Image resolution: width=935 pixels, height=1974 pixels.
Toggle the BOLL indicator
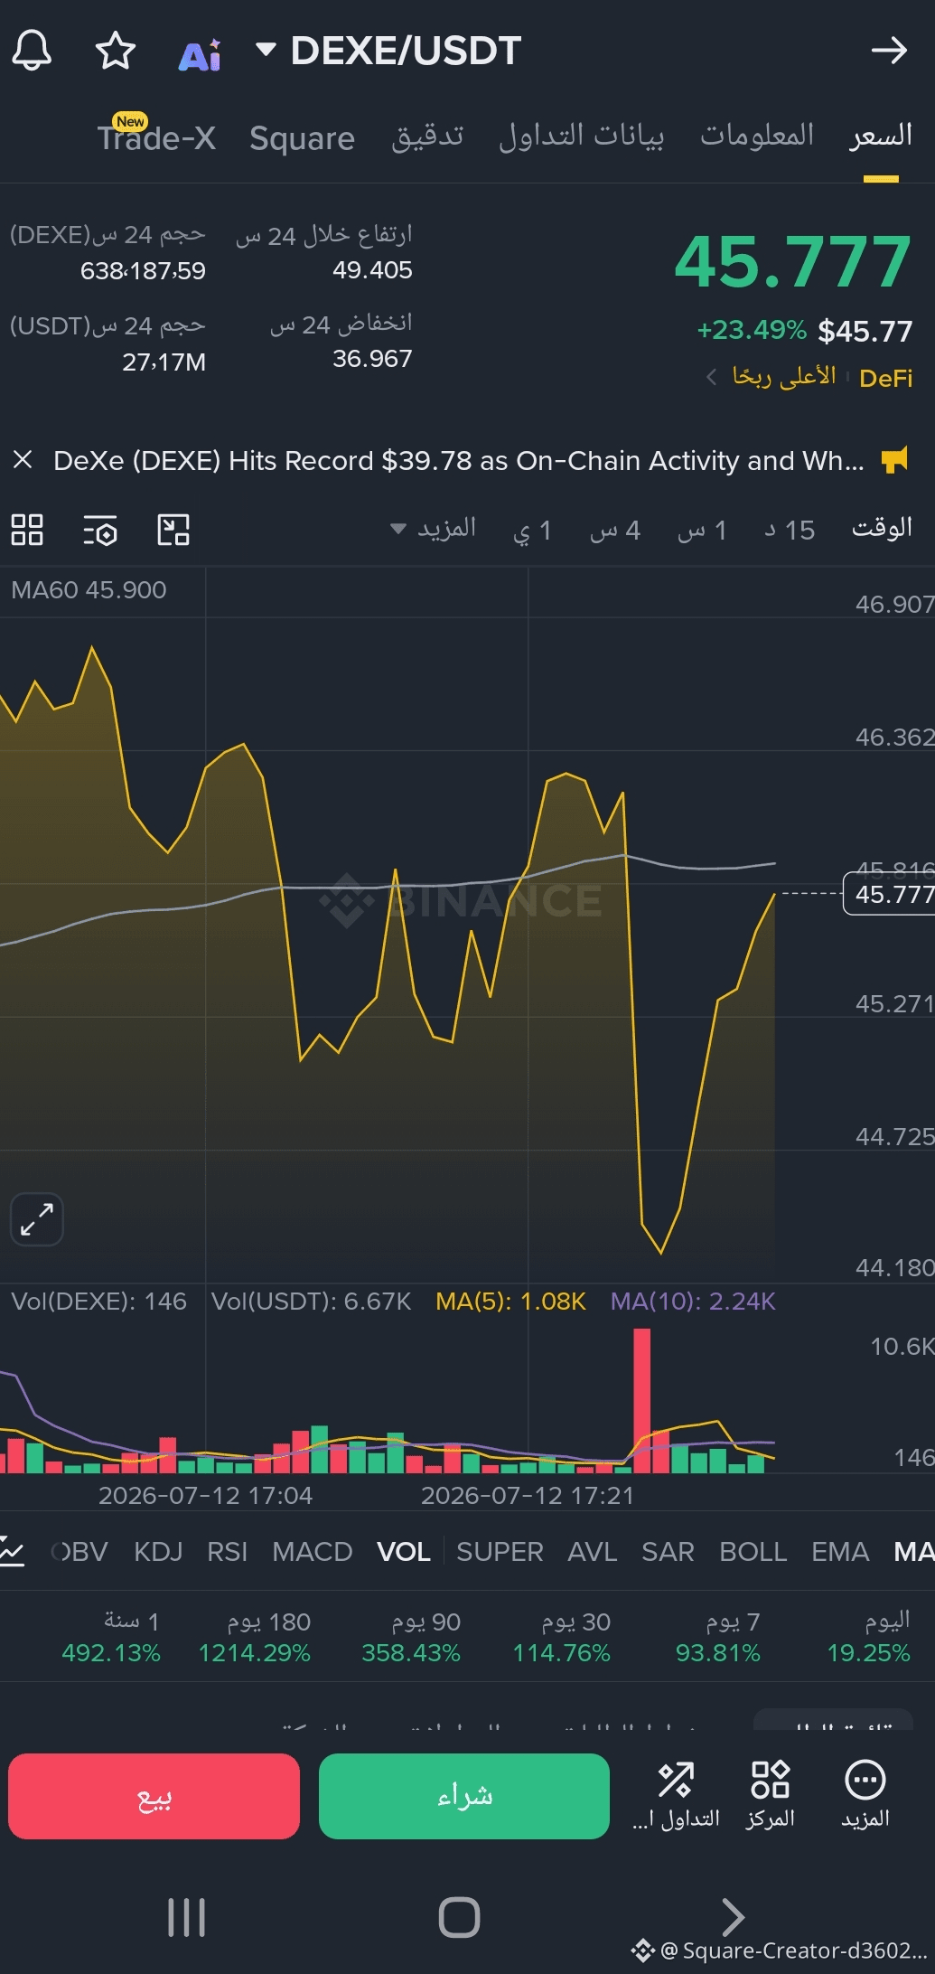click(x=753, y=1552)
